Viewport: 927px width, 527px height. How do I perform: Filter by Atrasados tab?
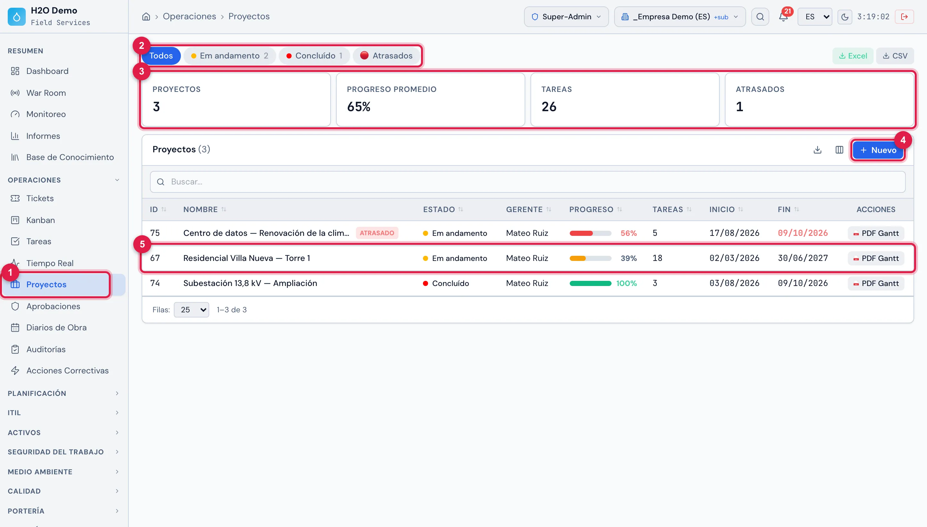(x=387, y=56)
